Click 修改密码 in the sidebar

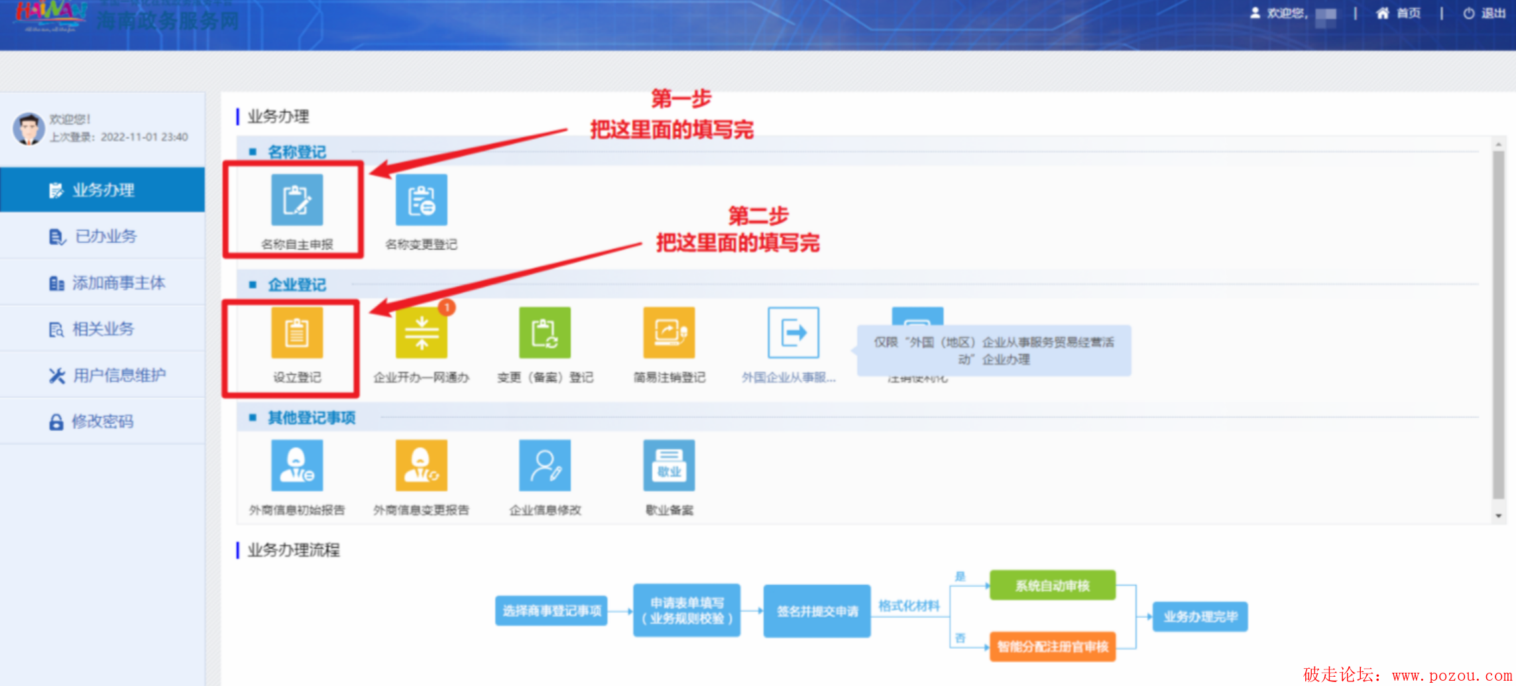pos(102,422)
